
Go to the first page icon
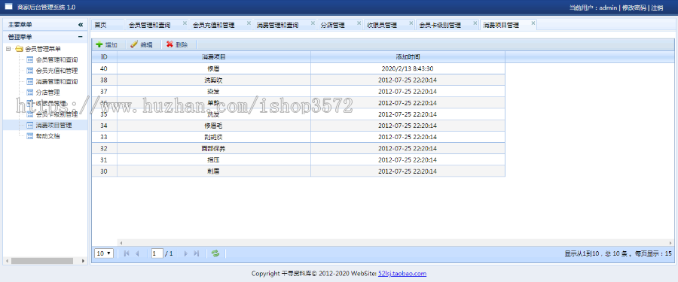click(127, 253)
